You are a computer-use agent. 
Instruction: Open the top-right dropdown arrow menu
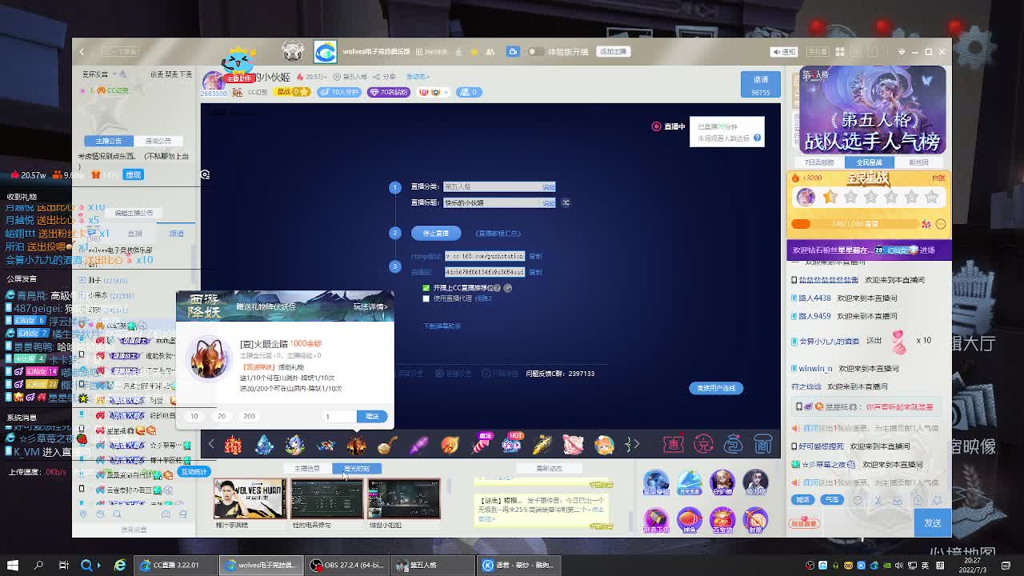point(900,52)
